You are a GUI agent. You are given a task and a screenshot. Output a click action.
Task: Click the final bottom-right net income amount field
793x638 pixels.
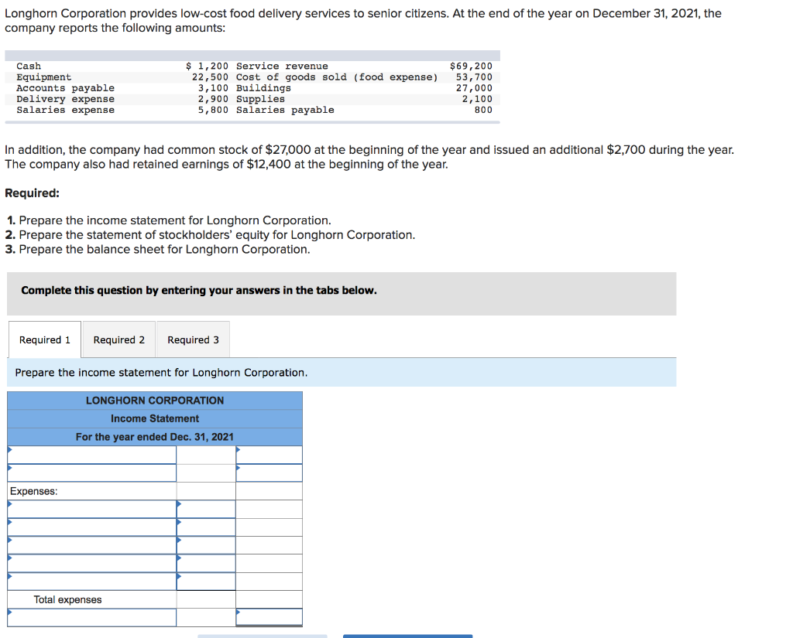[269, 617]
